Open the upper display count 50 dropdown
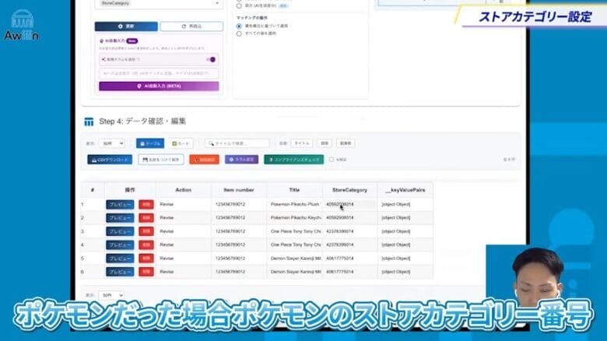The image size is (607, 341). click(111, 143)
